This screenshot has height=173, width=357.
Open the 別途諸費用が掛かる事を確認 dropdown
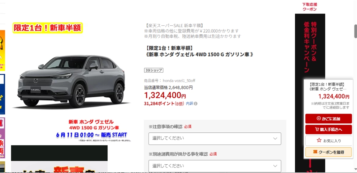coord(215,166)
